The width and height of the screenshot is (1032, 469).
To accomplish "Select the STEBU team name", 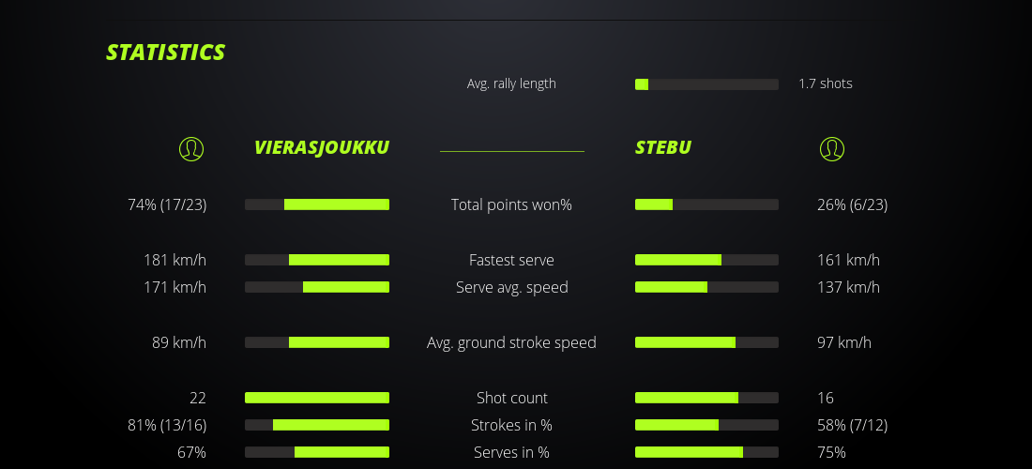I will click(x=663, y=148).
